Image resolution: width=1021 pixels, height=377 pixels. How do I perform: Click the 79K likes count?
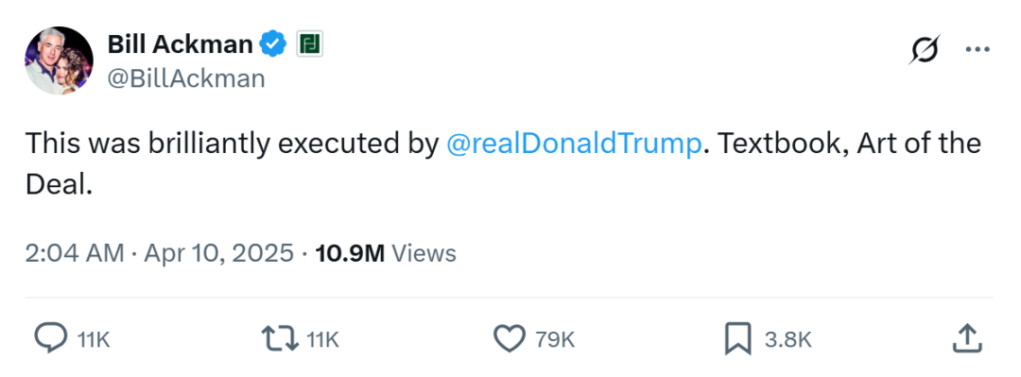[556, 339]
